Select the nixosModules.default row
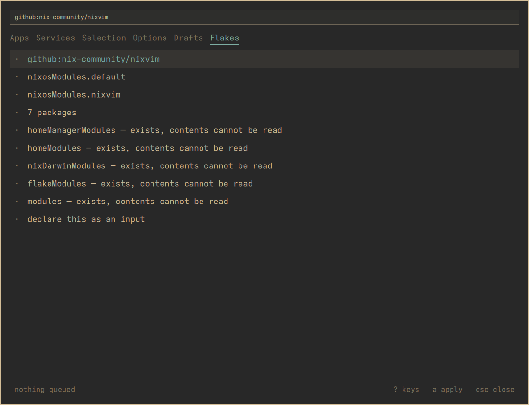The width and height of the screenshot is (529, 405). tap(264, 77)
